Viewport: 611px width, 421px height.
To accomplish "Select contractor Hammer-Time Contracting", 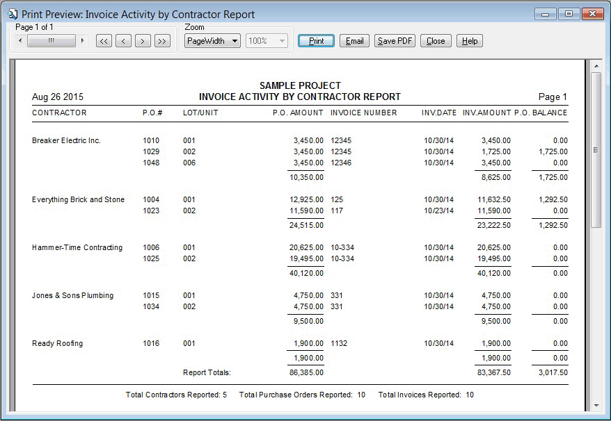I will pyautogui.click(x=77, y=247).
